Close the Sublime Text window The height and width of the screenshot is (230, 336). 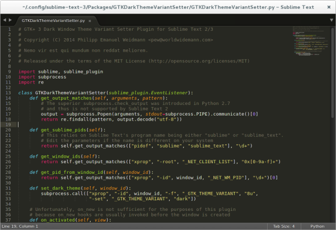(x=329, y=7)
